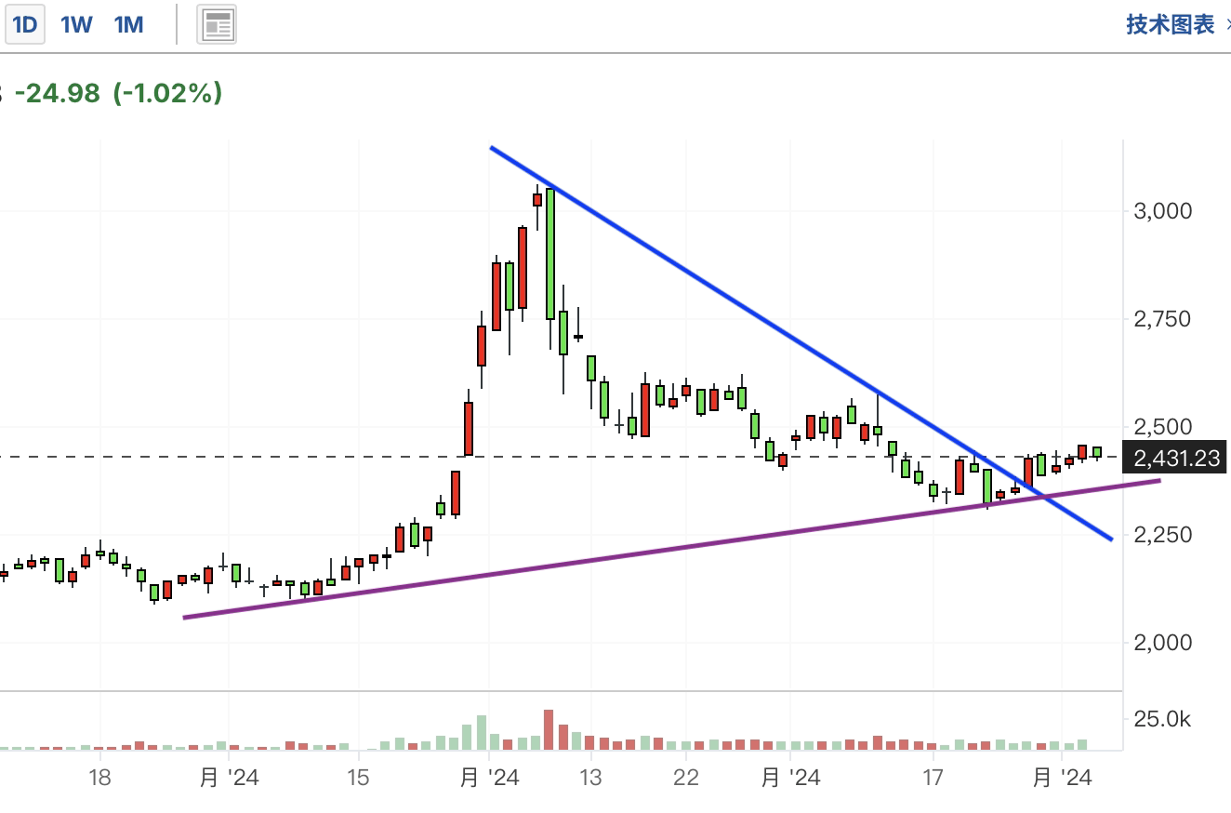This screenshot has height=813, width=1231.
Task: Click the tallest red volume bar
Action: [549, 730]
